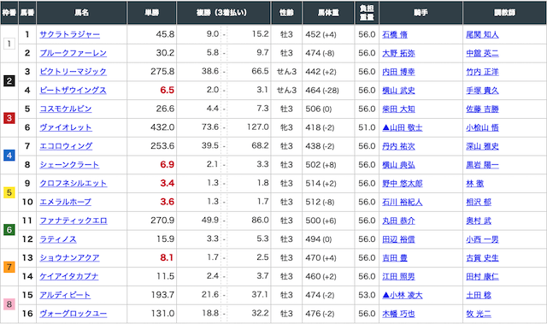Select horse weight 464 (-28)
The width and height of the screenshot is (547, 324).
(322, 91)
